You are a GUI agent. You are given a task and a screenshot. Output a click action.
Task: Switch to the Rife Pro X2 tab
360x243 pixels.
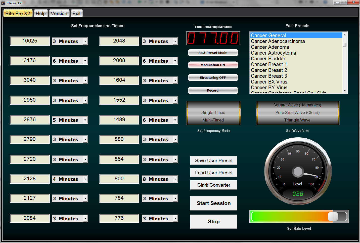18,13
